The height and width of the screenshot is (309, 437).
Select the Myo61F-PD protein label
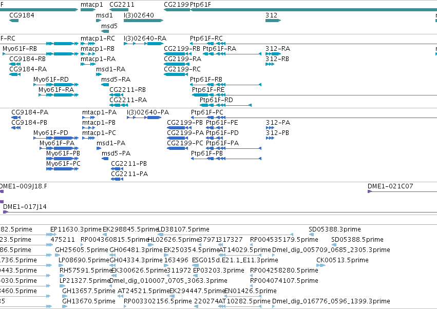(51, 133)
